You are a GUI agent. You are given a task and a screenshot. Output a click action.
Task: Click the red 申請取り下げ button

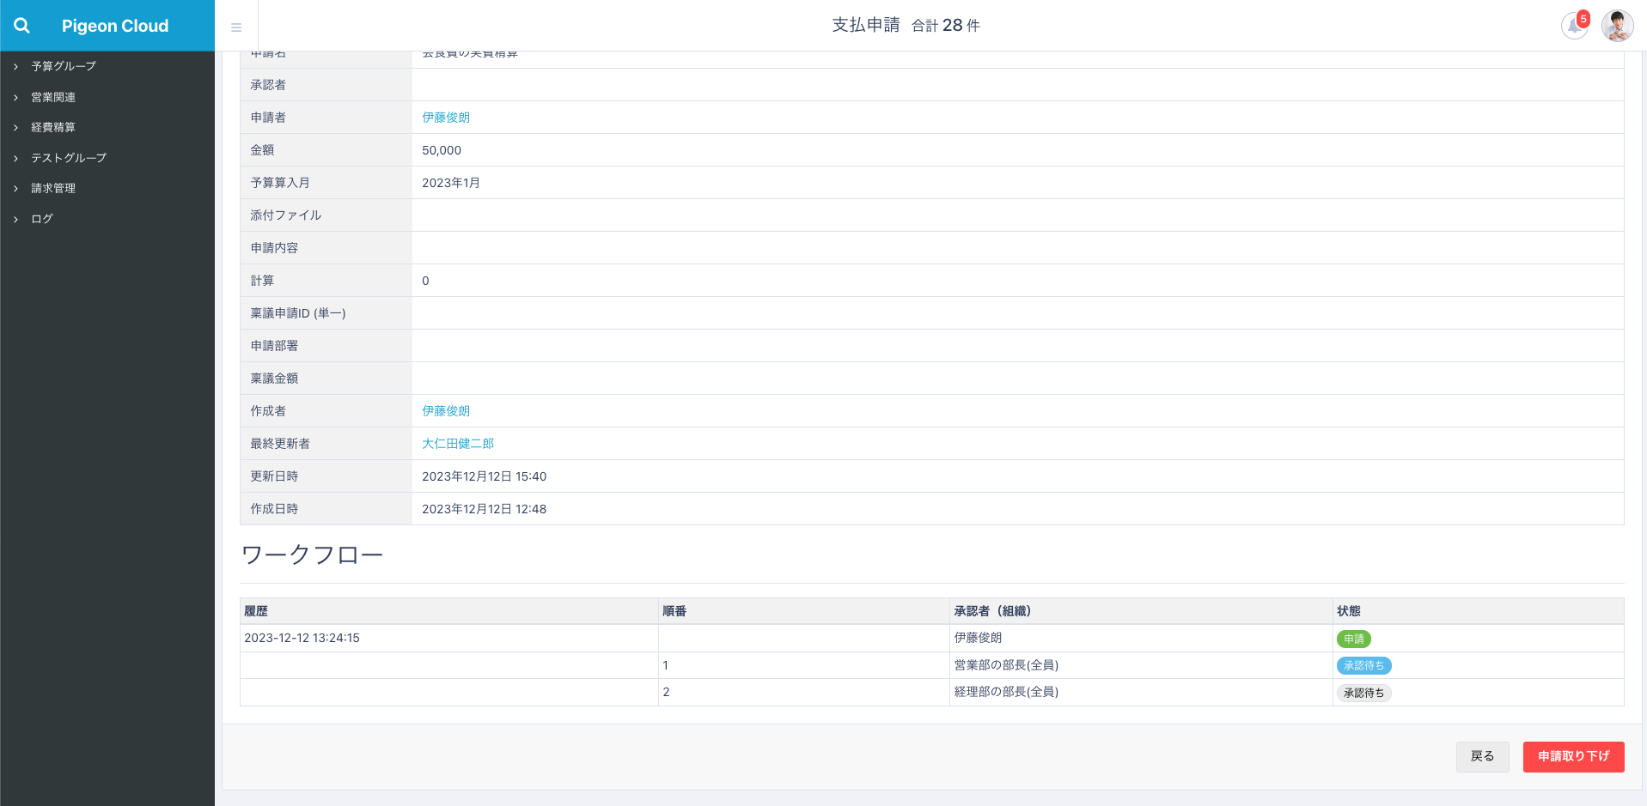point(1573,756)
